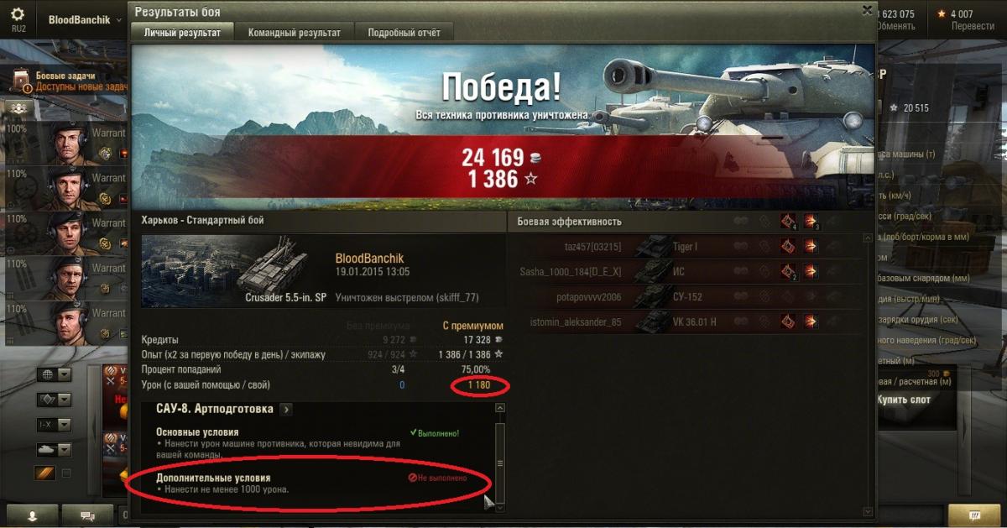This screenshot has height=528, width=1007.
Task: Switch to the Командный результат tab
Action: [295, 33]
